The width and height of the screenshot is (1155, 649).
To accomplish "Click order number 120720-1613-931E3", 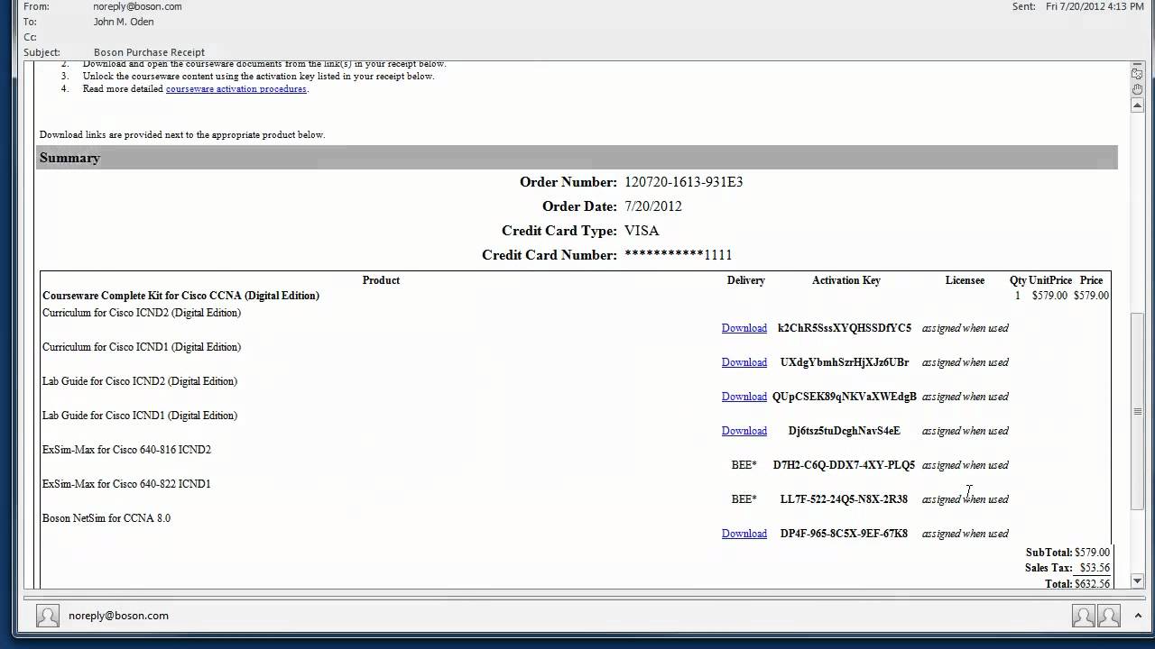I will [x=684, y=182].
